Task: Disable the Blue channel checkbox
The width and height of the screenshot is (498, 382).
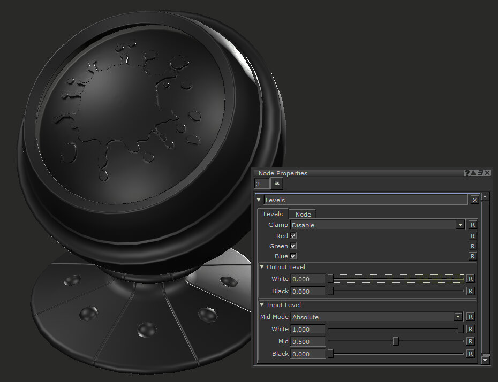Action: point(293,256)
